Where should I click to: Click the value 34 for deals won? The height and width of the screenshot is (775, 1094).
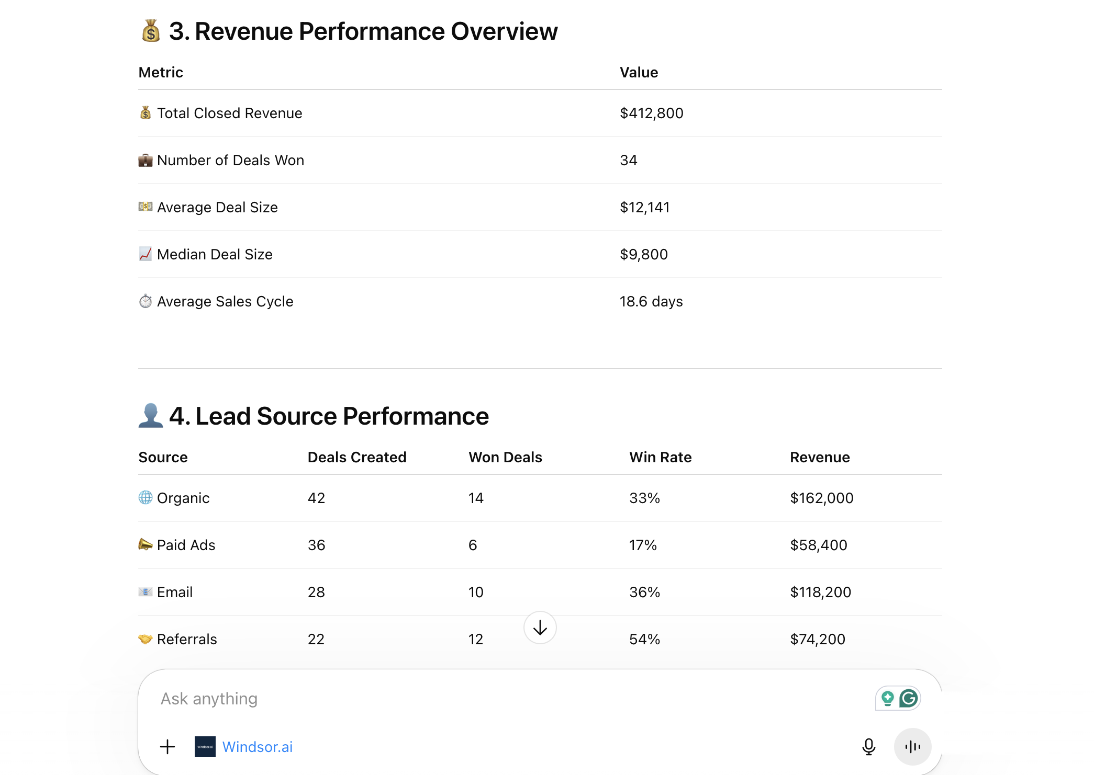(x=628, y=160)
